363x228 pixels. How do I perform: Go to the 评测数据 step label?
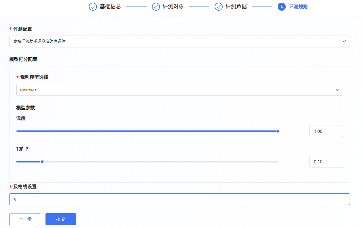pyautogui.click(x=236, y=7)
